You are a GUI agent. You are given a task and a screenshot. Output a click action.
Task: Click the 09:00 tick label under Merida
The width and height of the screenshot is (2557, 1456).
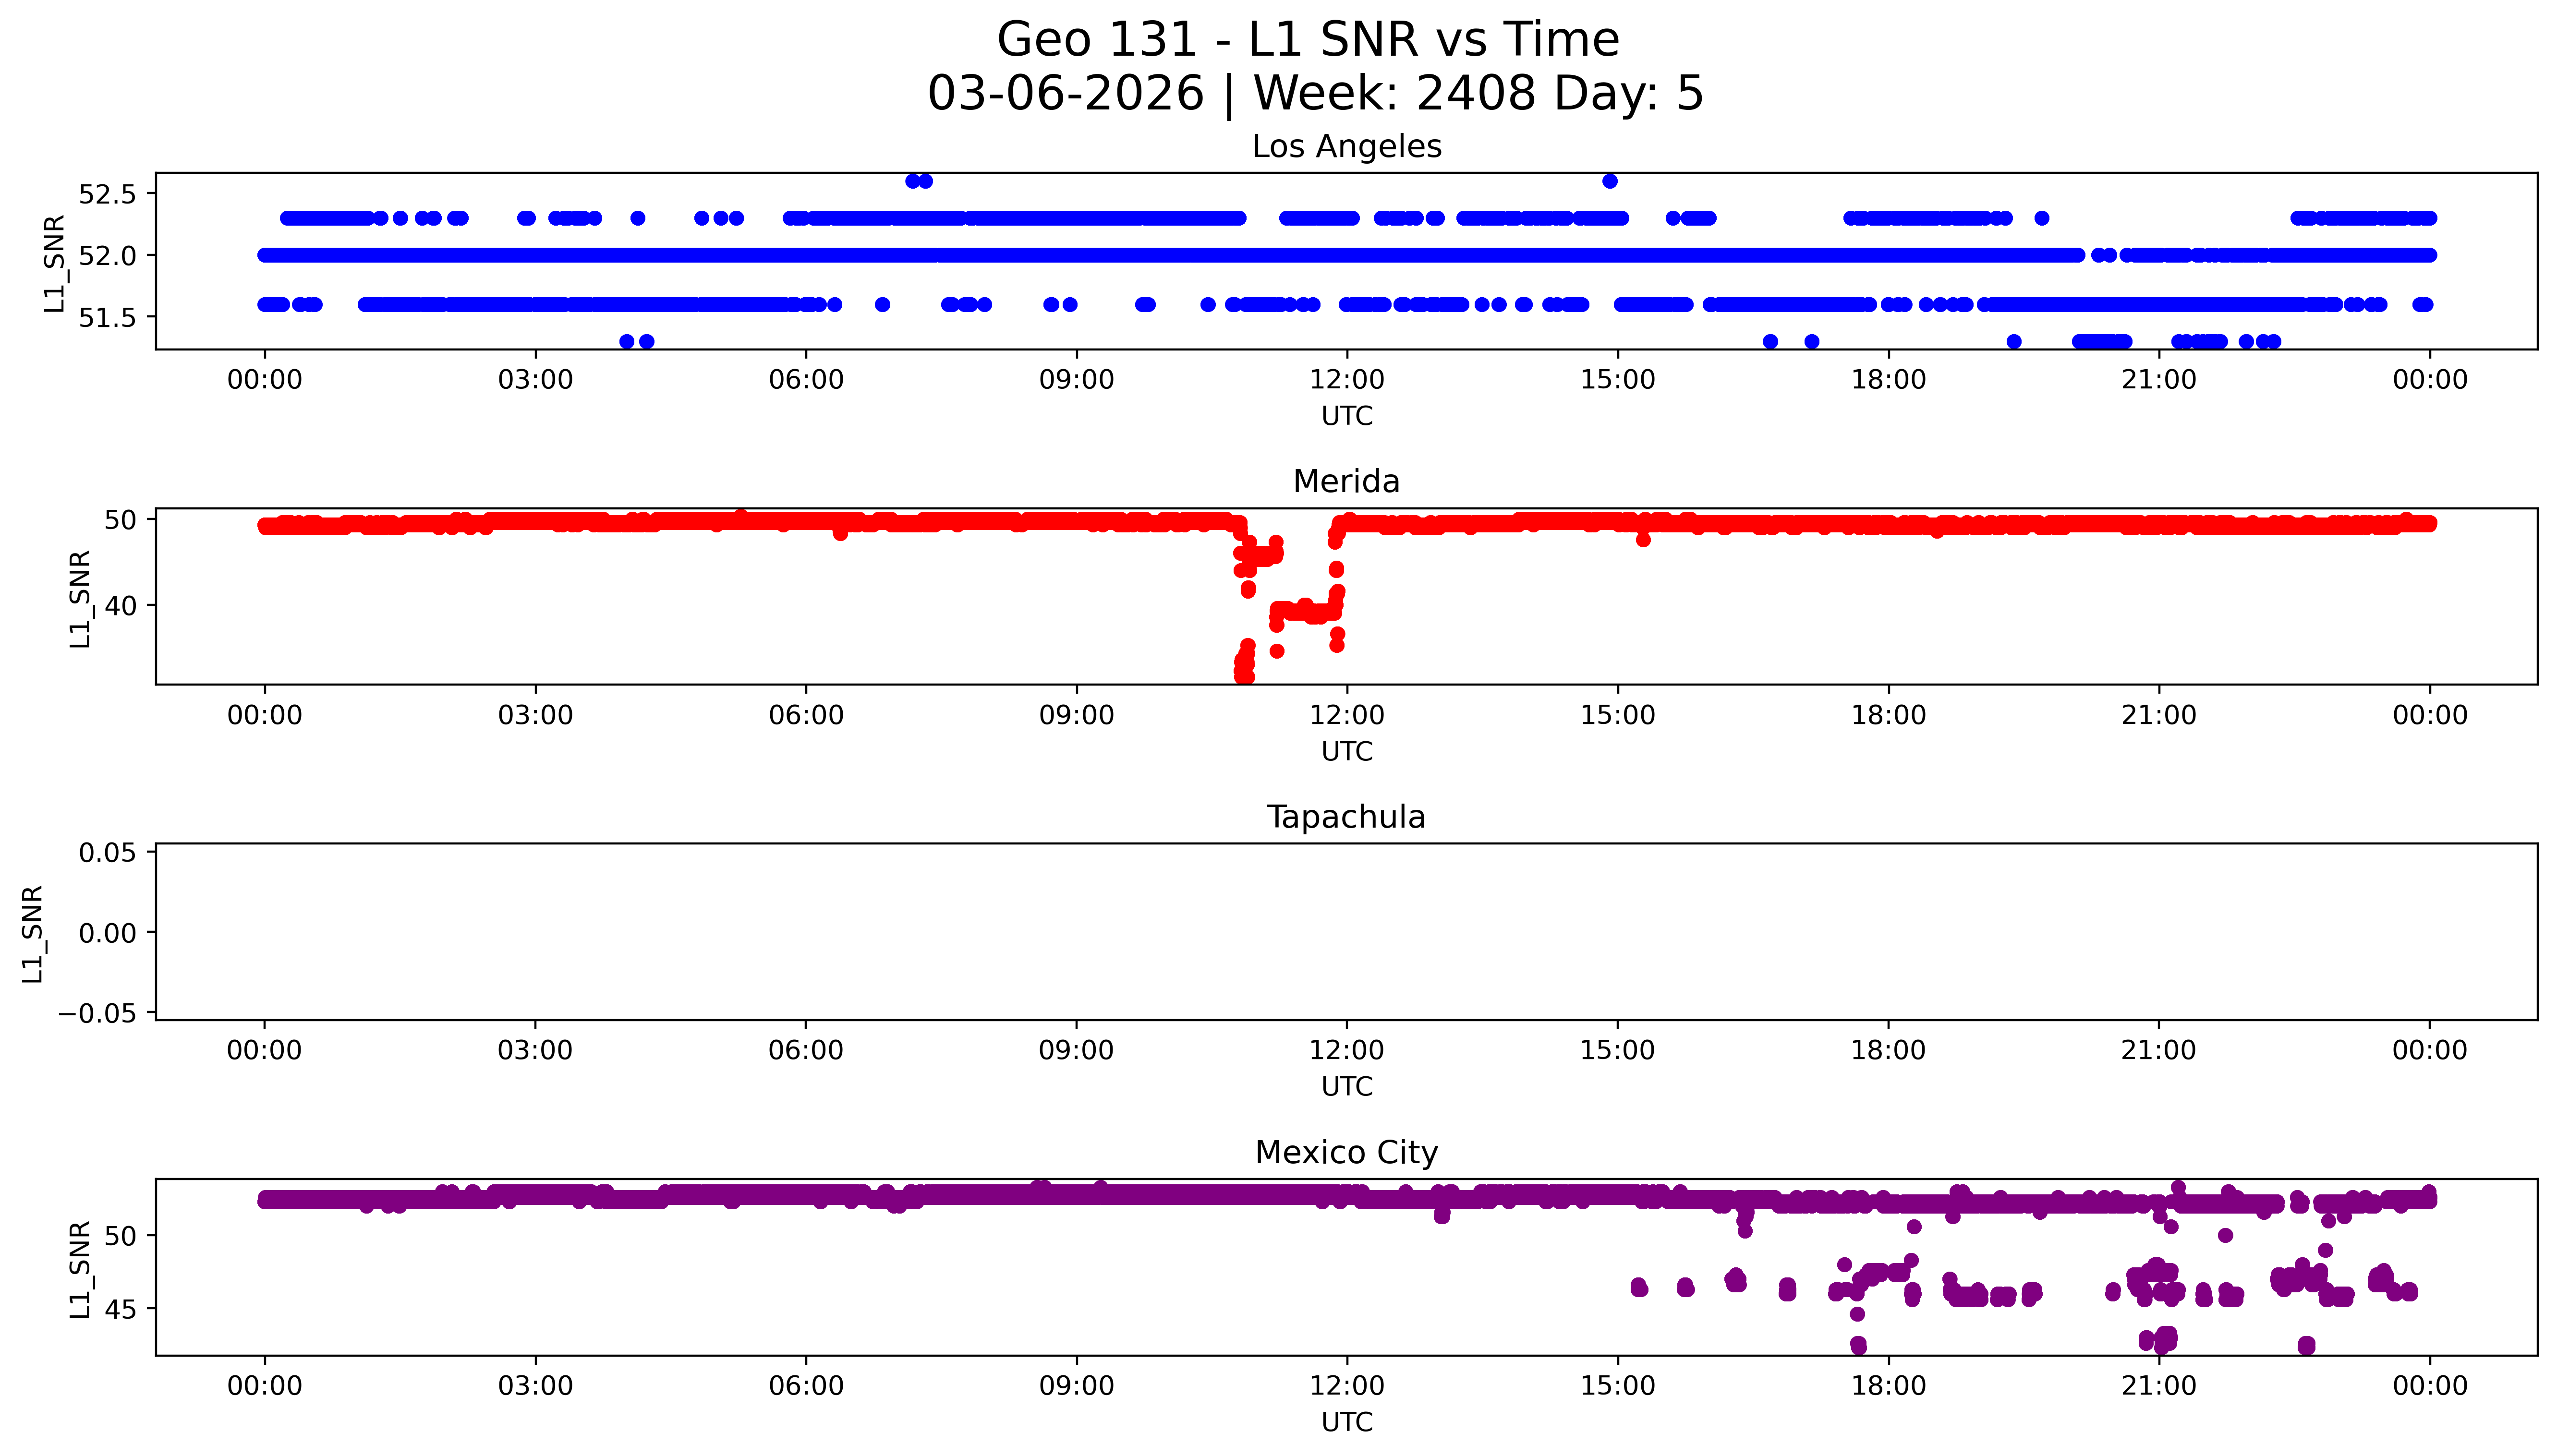[x=1076, y=715]
